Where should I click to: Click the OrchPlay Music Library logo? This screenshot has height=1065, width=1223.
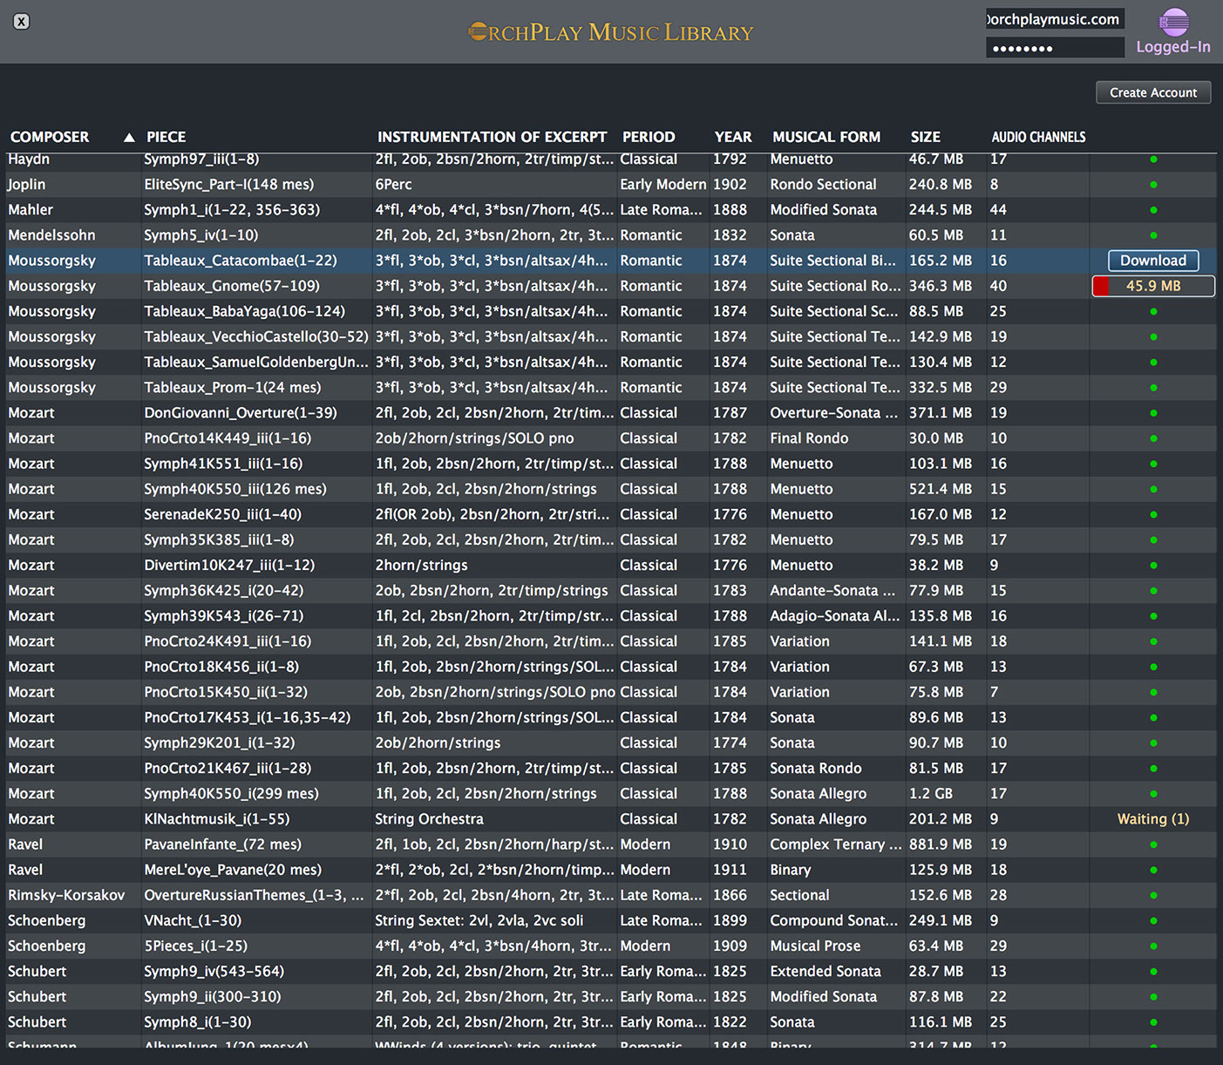(610, 33)
